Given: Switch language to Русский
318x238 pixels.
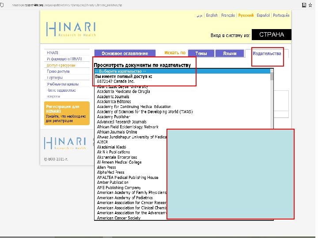Looking at the screenshot, I should 246,15.
